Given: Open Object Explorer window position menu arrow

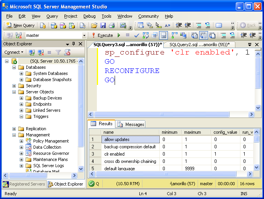Looking at the screenshot, I should click(68, 44).
